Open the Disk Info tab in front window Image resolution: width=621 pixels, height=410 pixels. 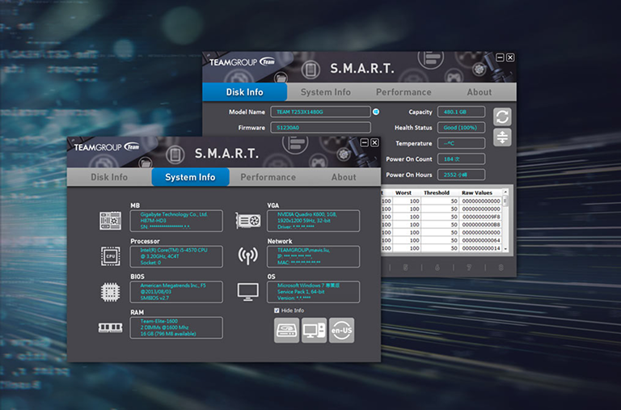pyautogui.click(x=109, y=177)
